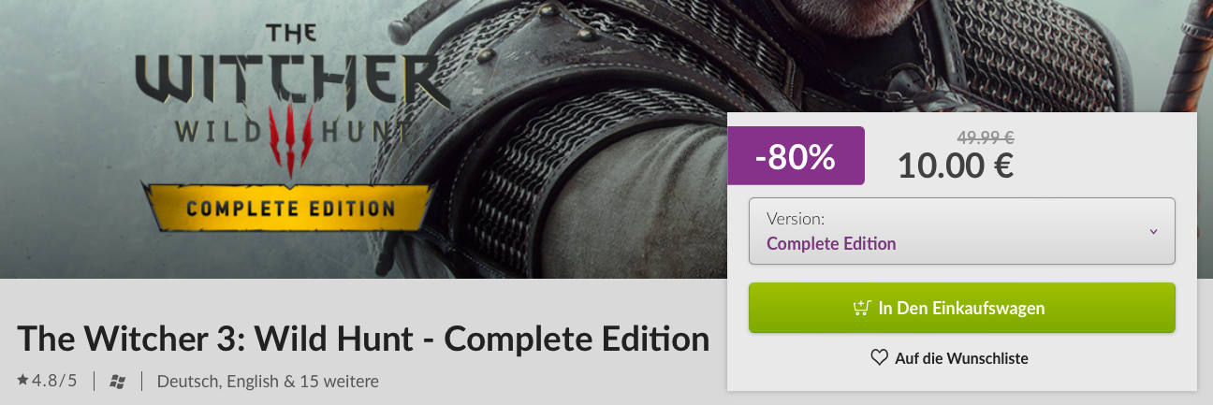1213x405 pixels.
Task: Click Auf die Wunschliste
Action: point(961,358)
